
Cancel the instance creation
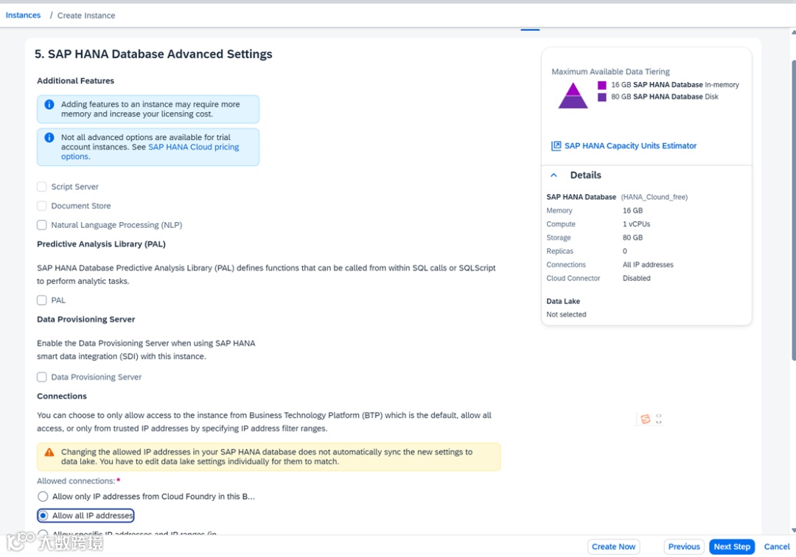coord(777,547)
